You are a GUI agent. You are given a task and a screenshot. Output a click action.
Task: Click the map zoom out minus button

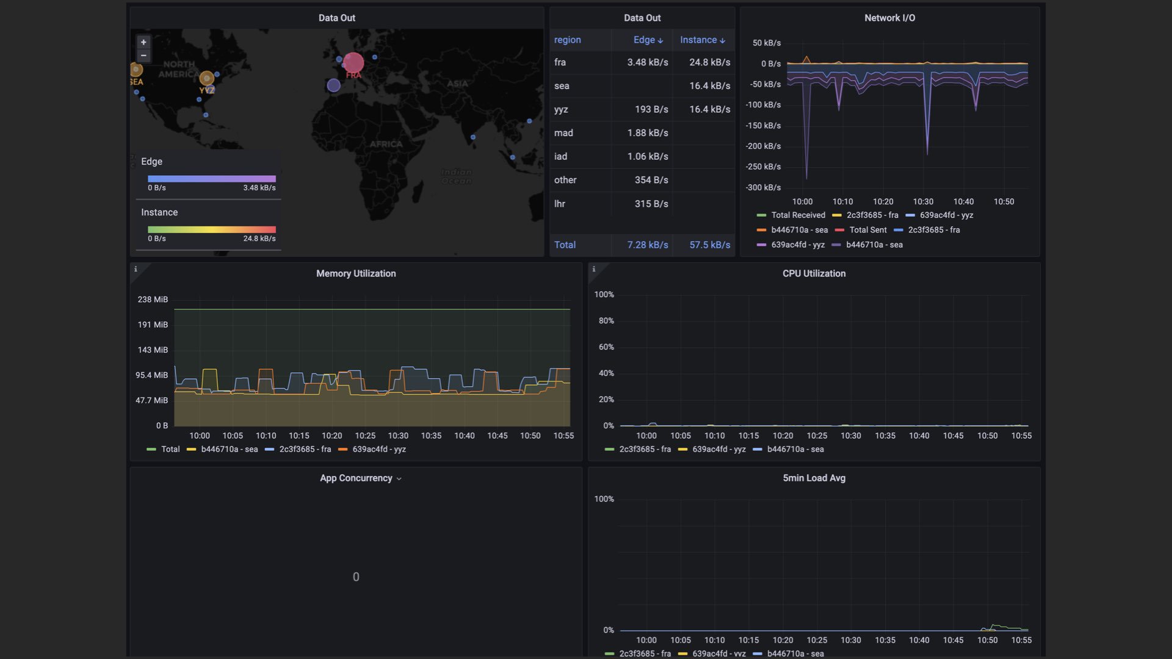[143, 56]
